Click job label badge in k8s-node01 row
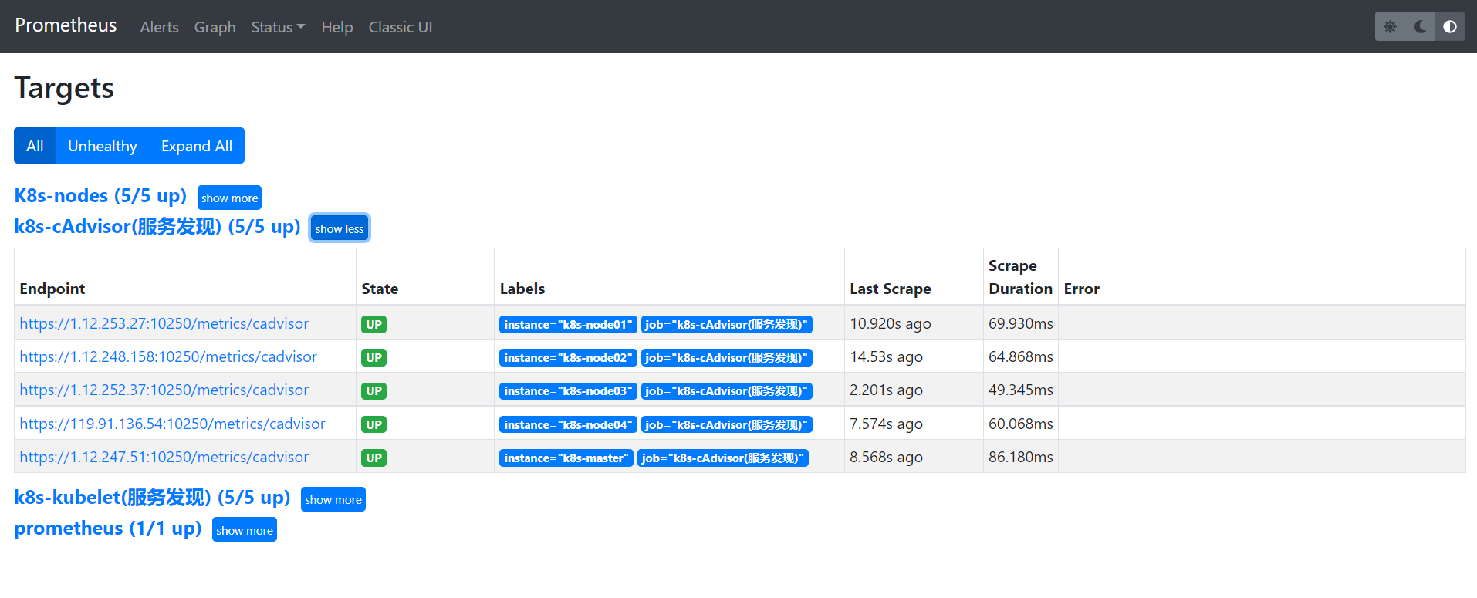This screenshot has width=1477, height=598. [x=727, y=324]
